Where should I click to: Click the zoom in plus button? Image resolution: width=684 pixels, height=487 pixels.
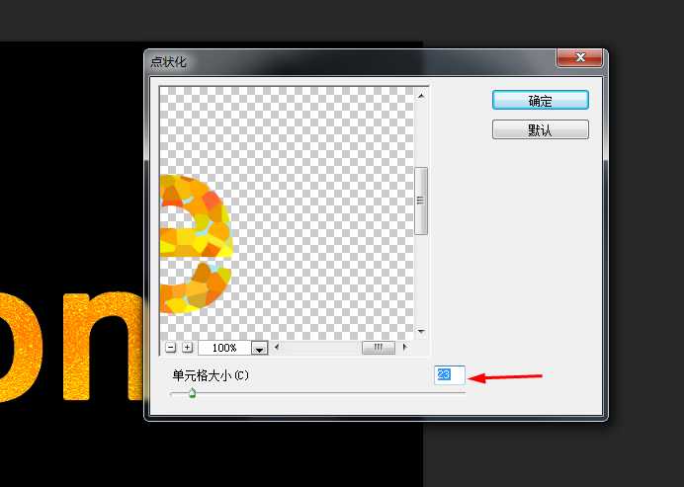pyautogui.click(x=188, y=348)
